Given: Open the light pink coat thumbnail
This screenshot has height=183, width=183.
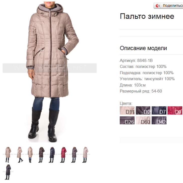Looking at the screenshot, I should 85,155.
